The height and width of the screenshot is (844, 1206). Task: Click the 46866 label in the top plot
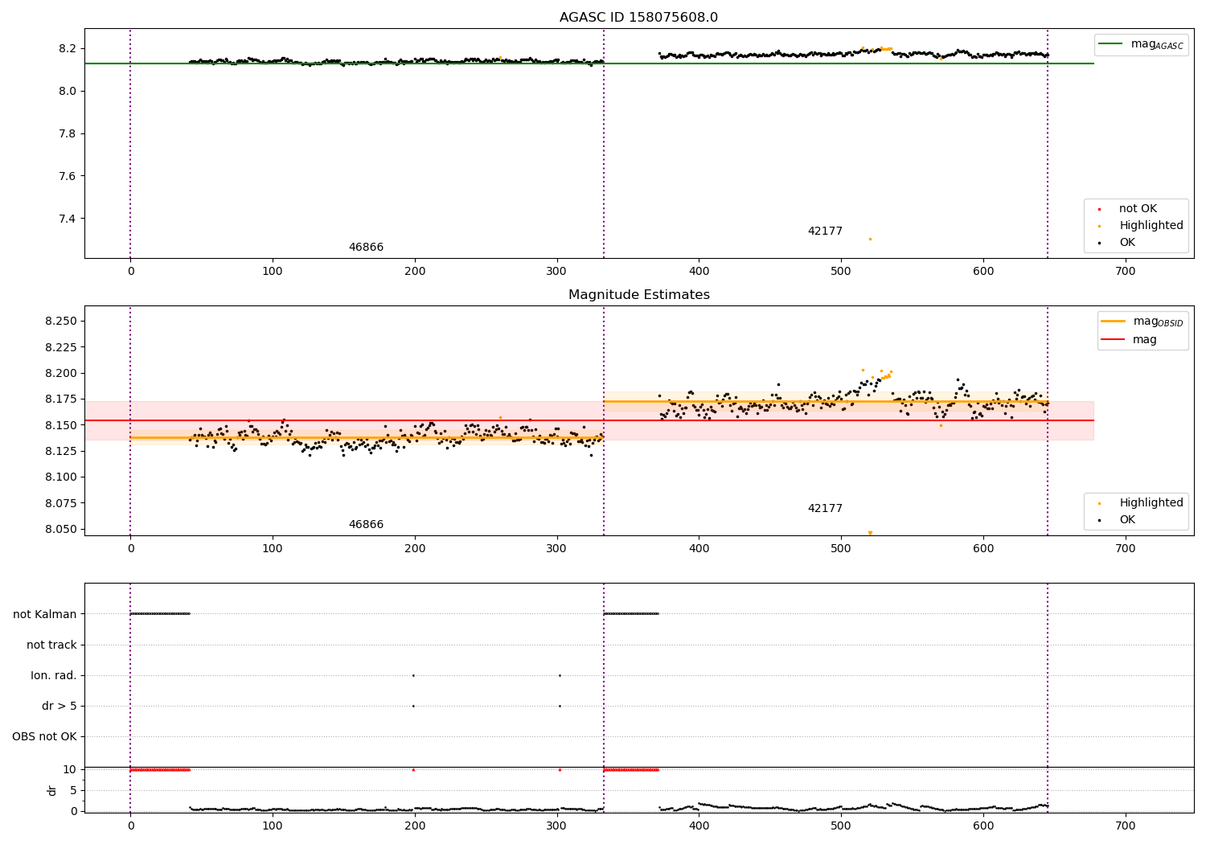point(366,248)
